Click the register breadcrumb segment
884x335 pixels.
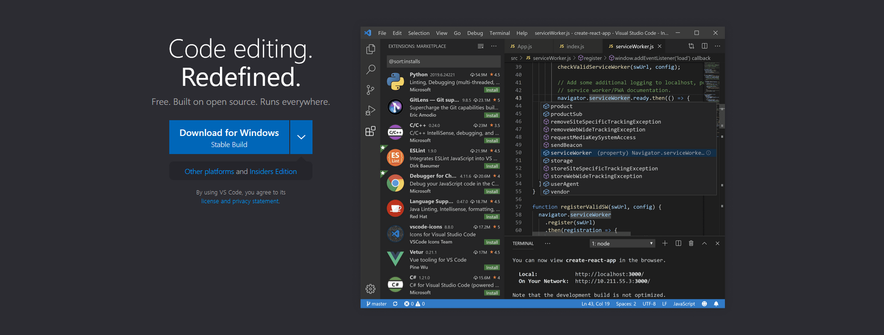tap(590, 58)
